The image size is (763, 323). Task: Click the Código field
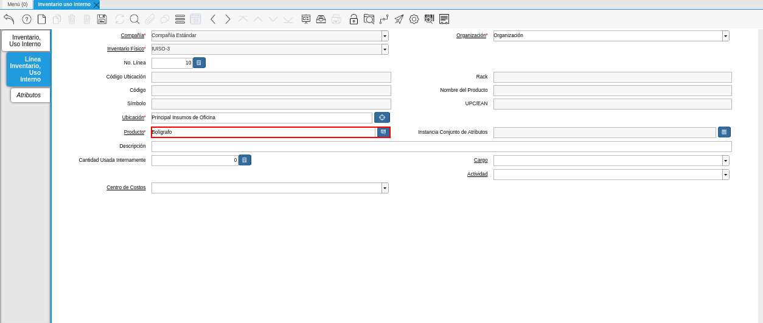pyautogui.click(x=271, y=91)
